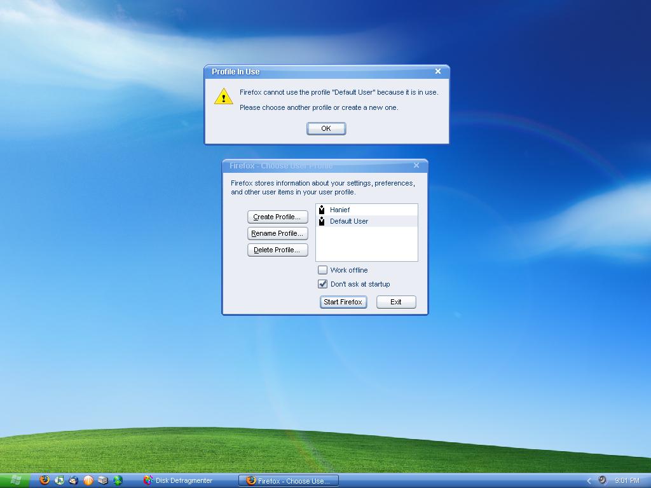This screenshot has width=651, height=488.
Task: Click OK in the Profile In Use dialog
Action: (x=326, y=128)
